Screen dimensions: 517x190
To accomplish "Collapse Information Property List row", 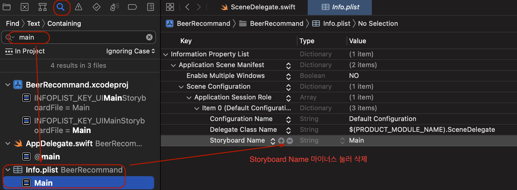I will [x=166, y=54].
